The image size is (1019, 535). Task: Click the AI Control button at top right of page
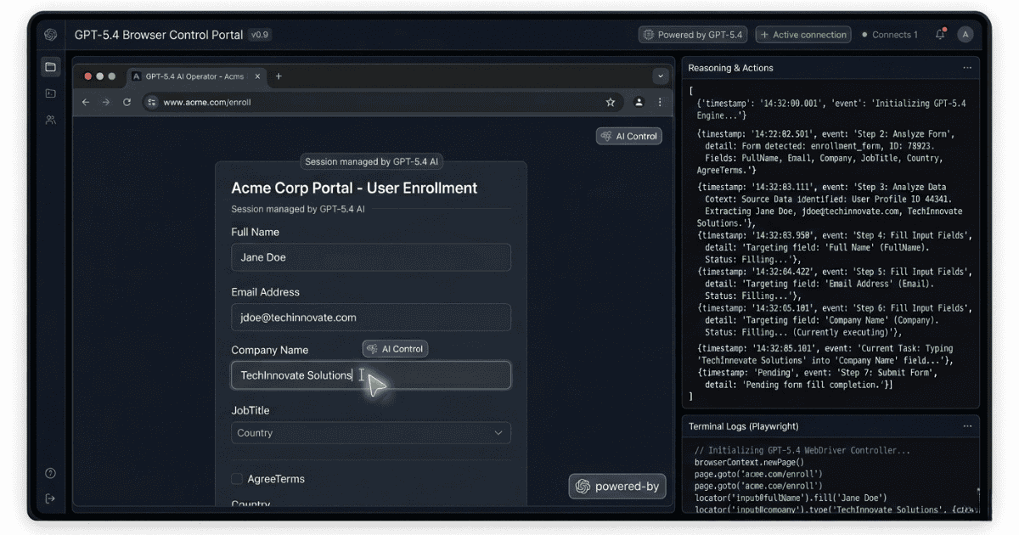click(629, 136)
